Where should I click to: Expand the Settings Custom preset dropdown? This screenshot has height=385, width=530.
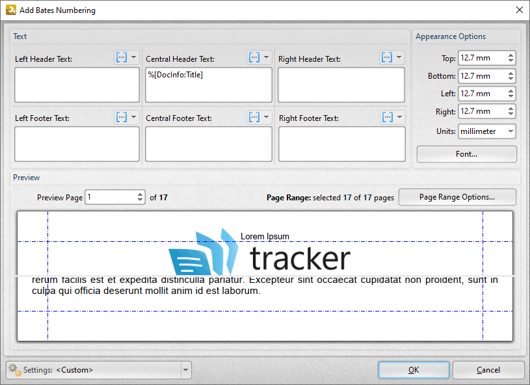(x=186, y=370)
